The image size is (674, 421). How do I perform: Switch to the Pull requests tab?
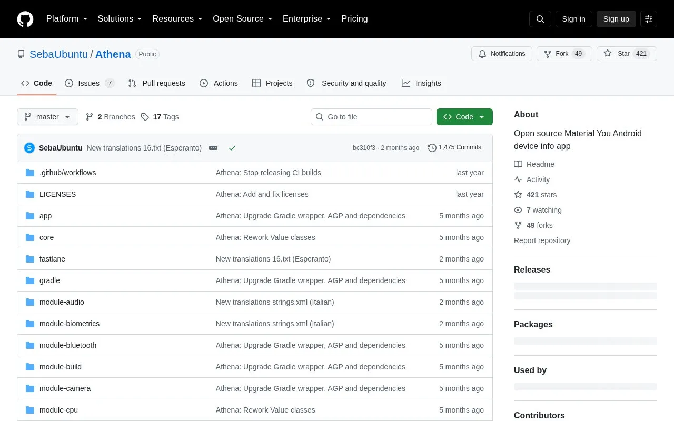pos(156,83)
